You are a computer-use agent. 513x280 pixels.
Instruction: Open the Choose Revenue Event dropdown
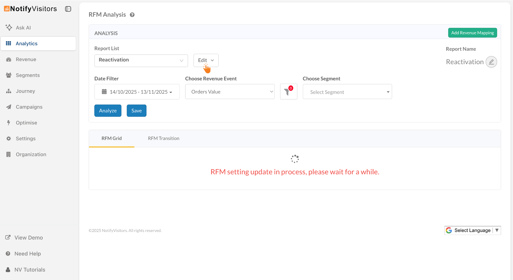point(230,91)
